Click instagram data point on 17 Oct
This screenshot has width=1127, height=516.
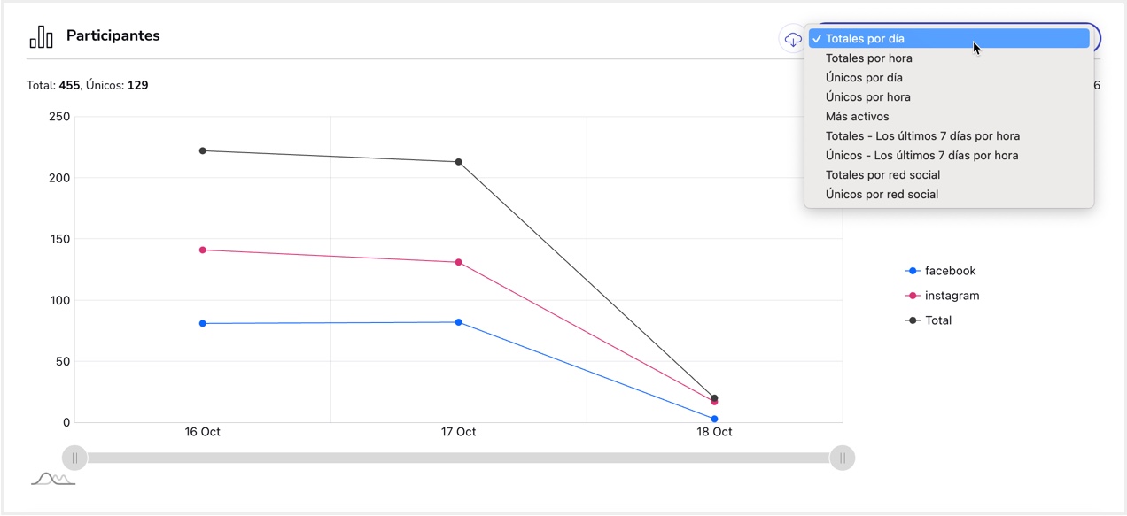coord(459,262)
